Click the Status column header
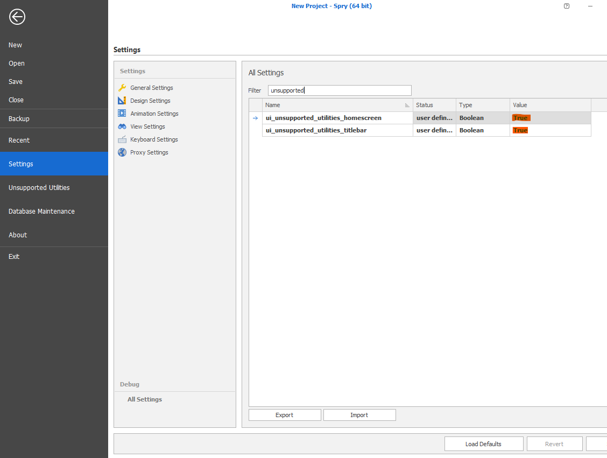The height and width of the screenshot is (458, 607). [434, 105]
